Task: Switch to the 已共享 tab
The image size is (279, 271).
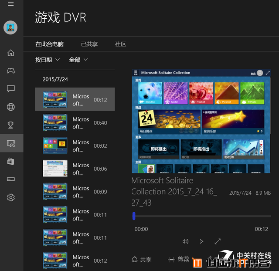Action: [89, 44]
